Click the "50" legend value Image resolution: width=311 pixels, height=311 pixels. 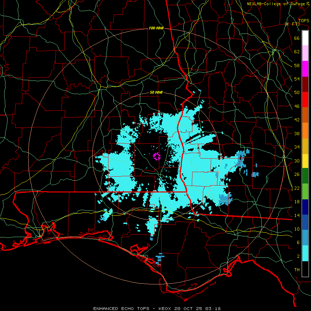coord(297,93)
